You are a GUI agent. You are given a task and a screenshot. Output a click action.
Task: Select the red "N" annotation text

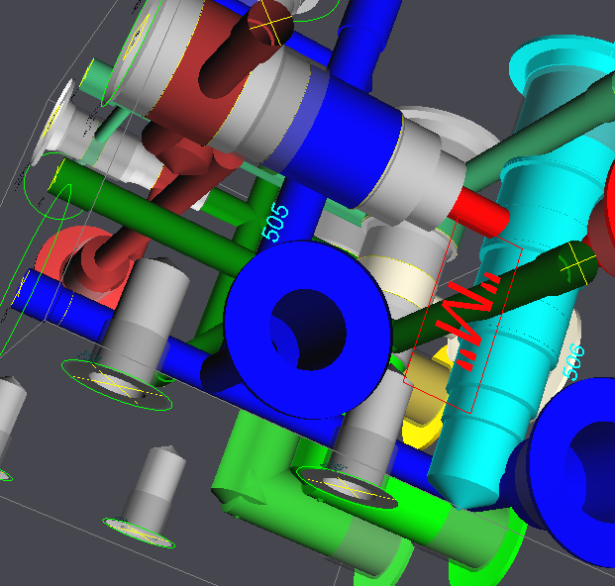click(x=467, y=321)
